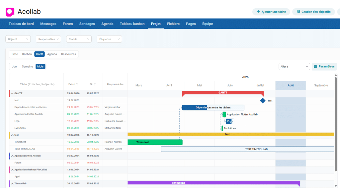Open the Paramètres button

[x=324, y=67]
